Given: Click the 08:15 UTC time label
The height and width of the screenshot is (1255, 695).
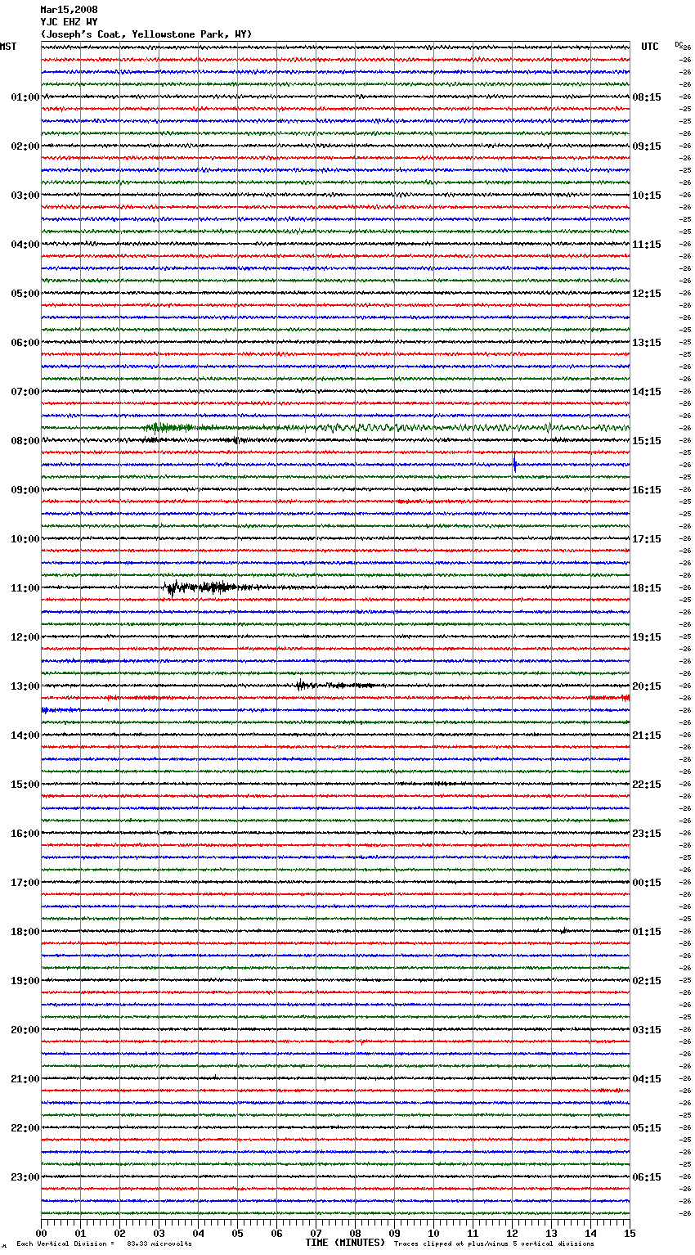Looking at the screenshot, I should click(647, 97).
